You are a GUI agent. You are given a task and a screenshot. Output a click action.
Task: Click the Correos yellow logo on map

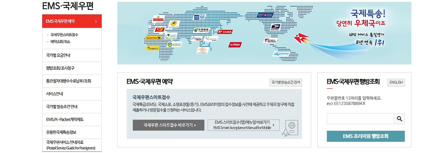point(152,48)
